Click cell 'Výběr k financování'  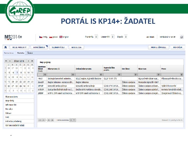172,86
